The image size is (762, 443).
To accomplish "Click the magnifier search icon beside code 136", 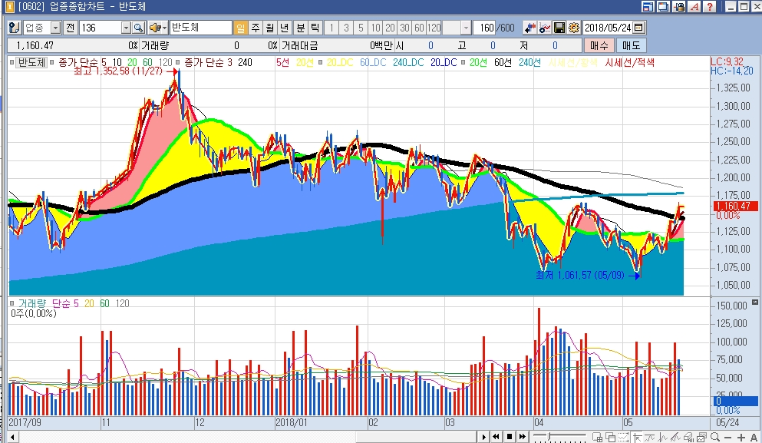I will (x=138, y=28).
